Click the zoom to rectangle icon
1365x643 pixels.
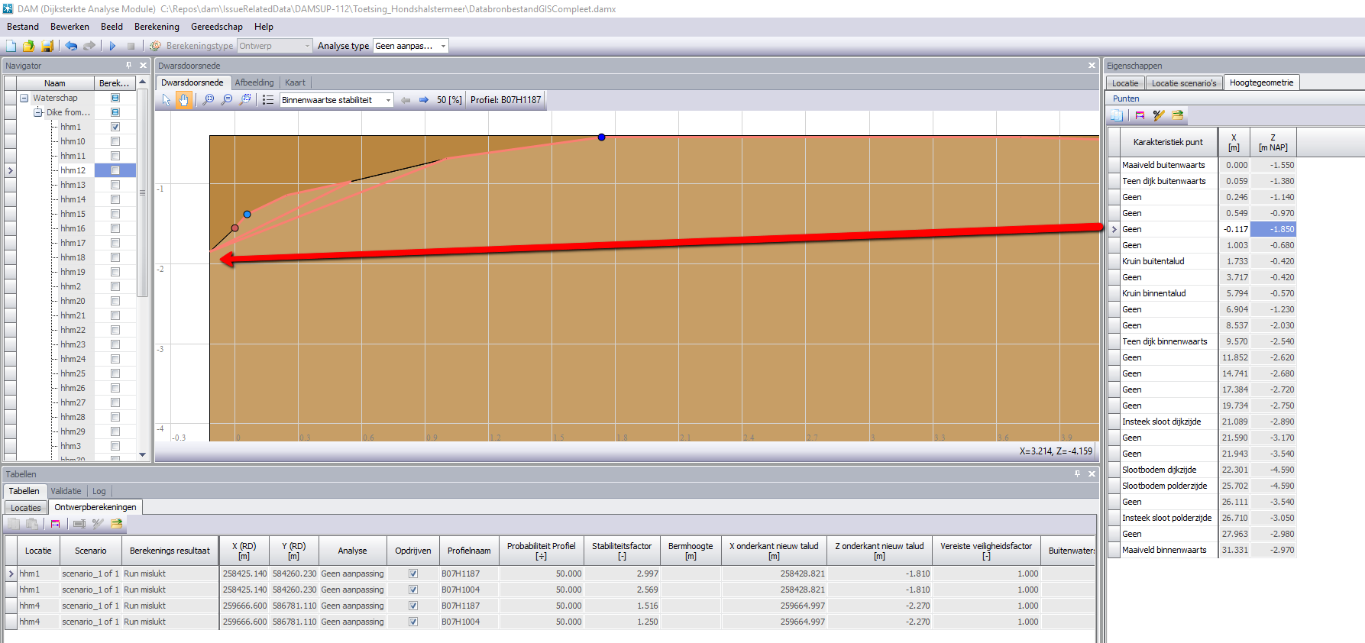point(245,100)
